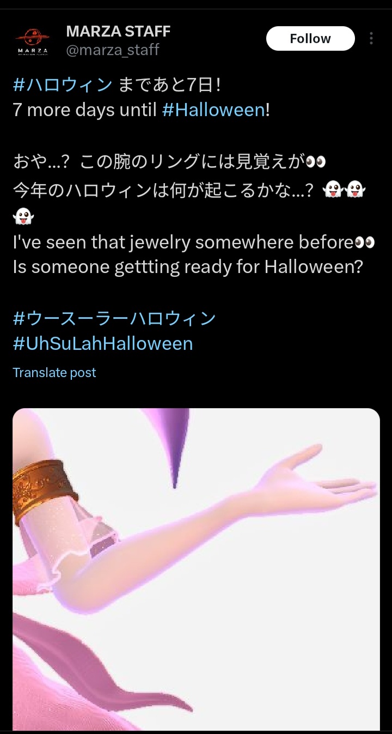
Task: Open the MARZA logo profile avatar
Action: [32, 40]
